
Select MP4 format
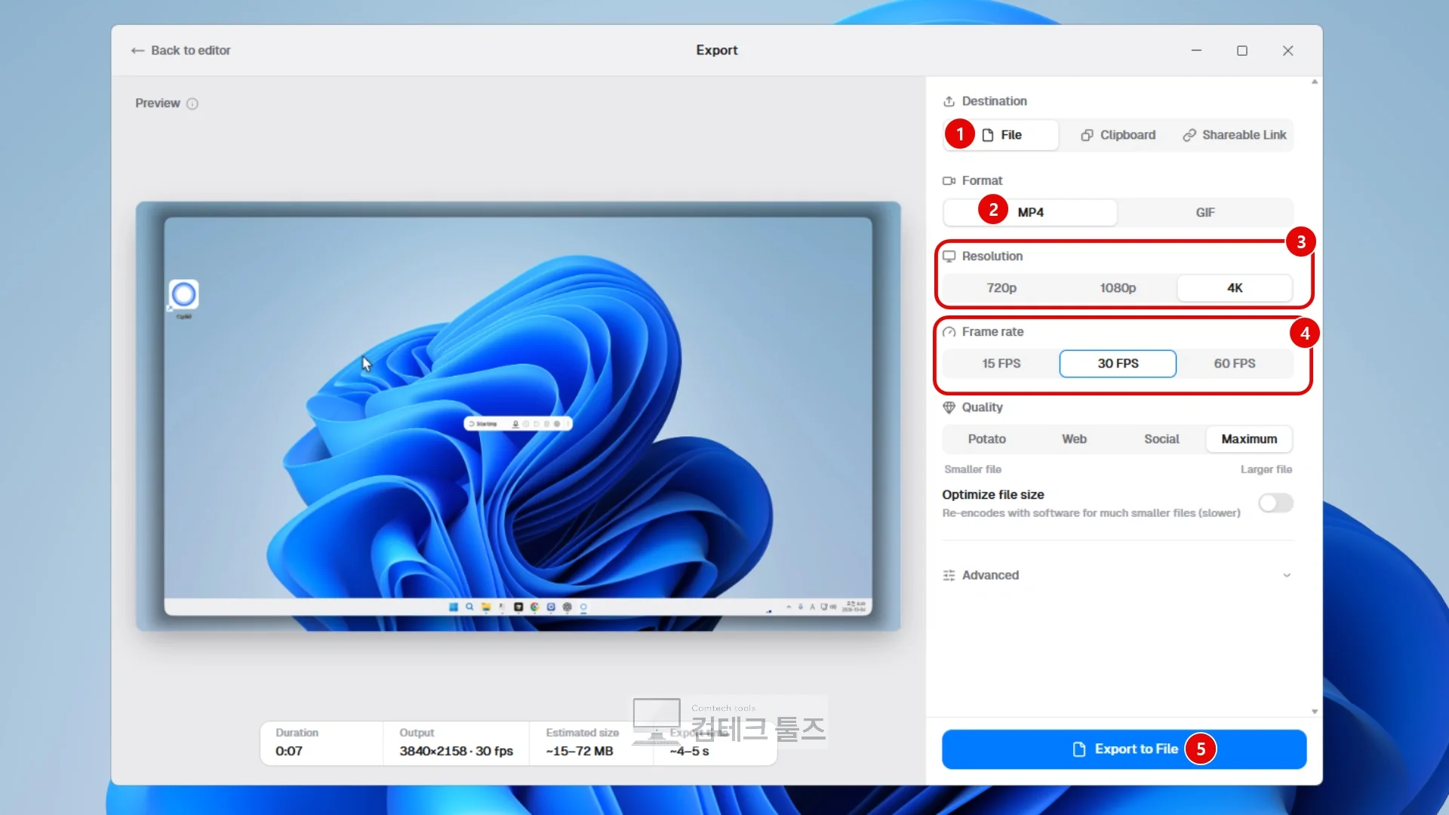(x=1030, y=213)
